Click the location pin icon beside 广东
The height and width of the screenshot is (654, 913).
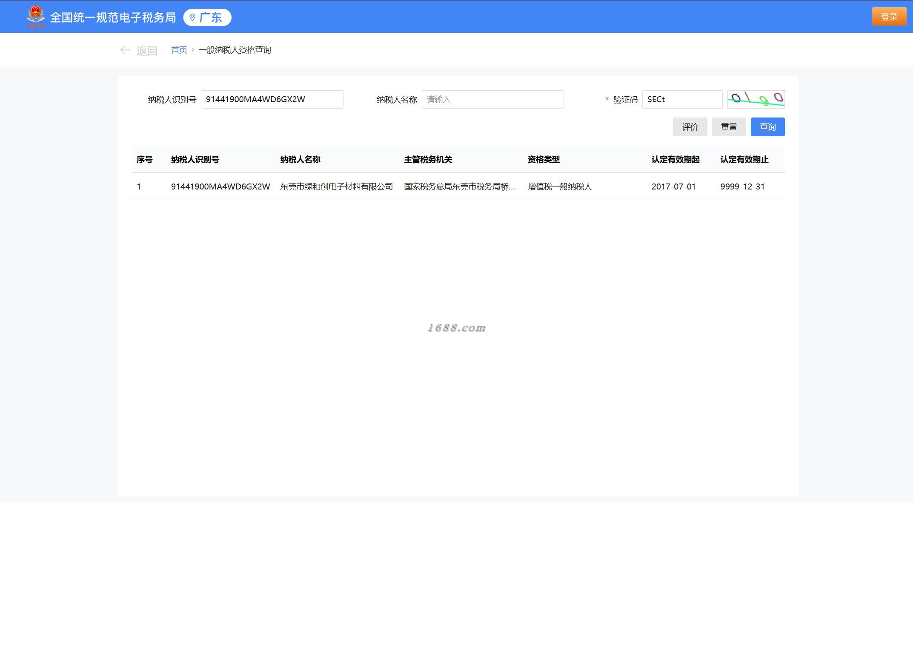[x=192, y=17]
